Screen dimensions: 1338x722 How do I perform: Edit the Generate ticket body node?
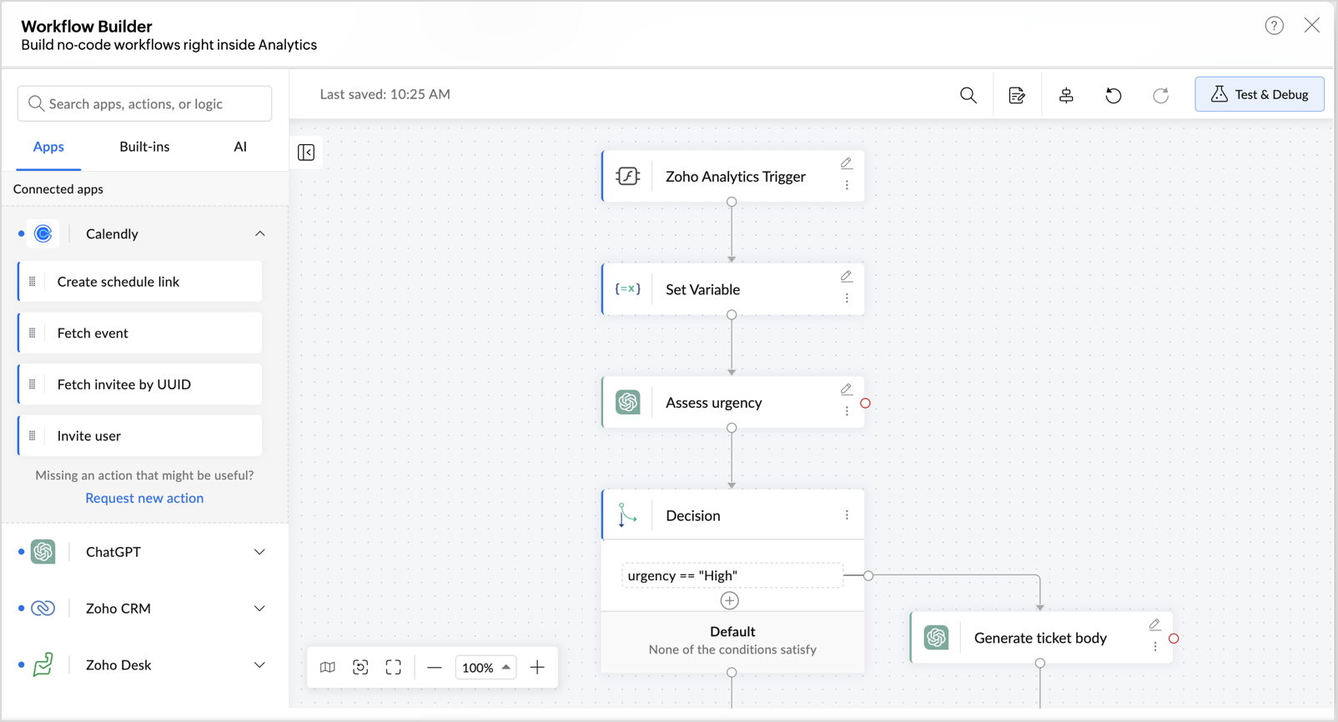pyautogui.click(x=1155, y=624)
